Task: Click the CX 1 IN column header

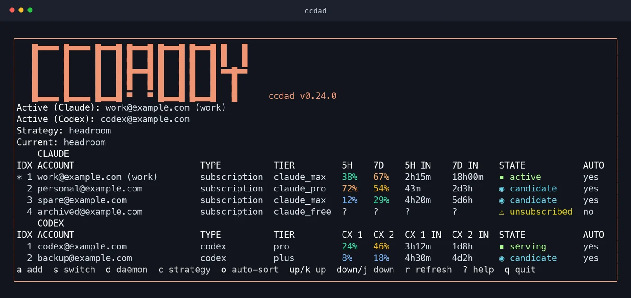Action: coord(423,235)
